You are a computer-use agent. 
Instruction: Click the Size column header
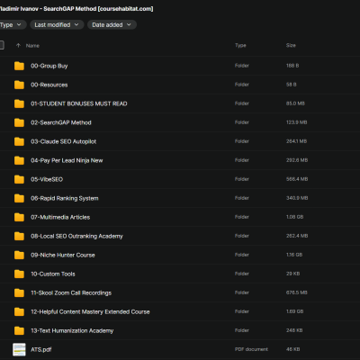coord(291,45)
